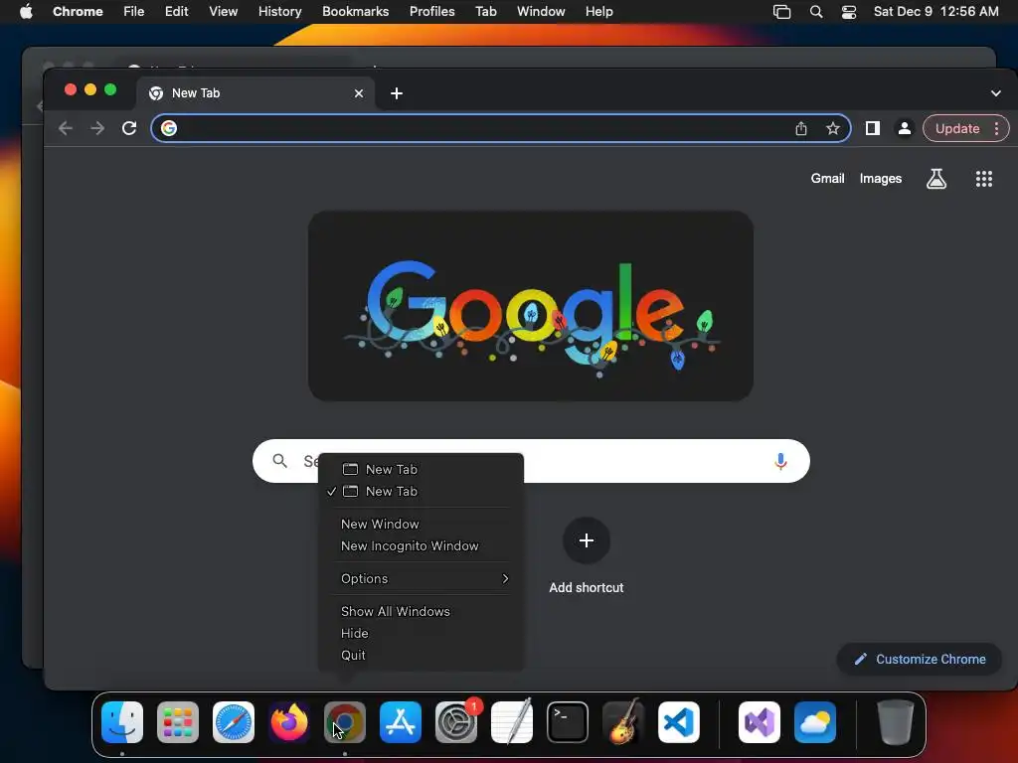Open a new tab with plus button
This screenshot has height=763, width=1018.
397,93
